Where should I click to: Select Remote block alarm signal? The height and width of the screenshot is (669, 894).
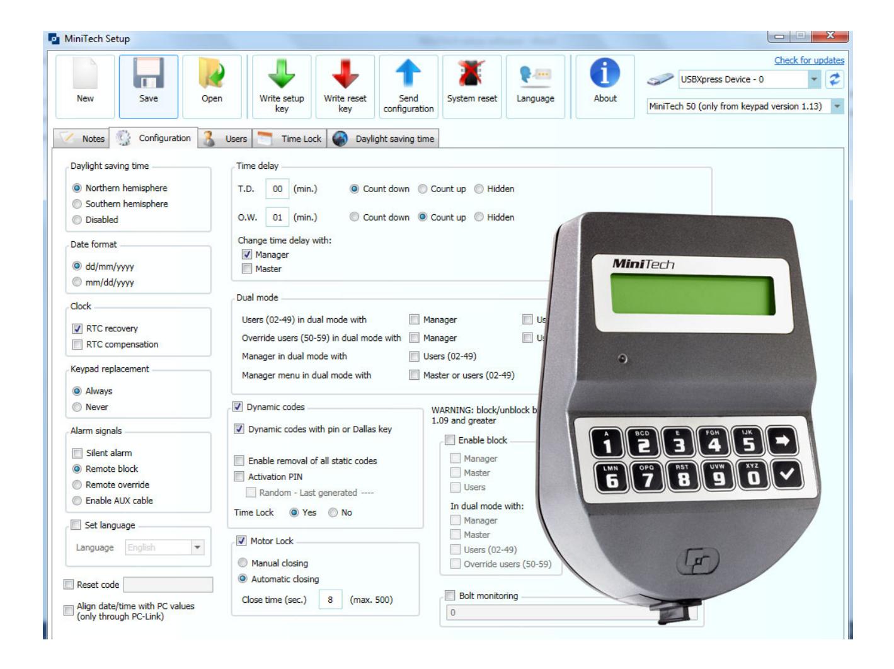coord(77,469)
